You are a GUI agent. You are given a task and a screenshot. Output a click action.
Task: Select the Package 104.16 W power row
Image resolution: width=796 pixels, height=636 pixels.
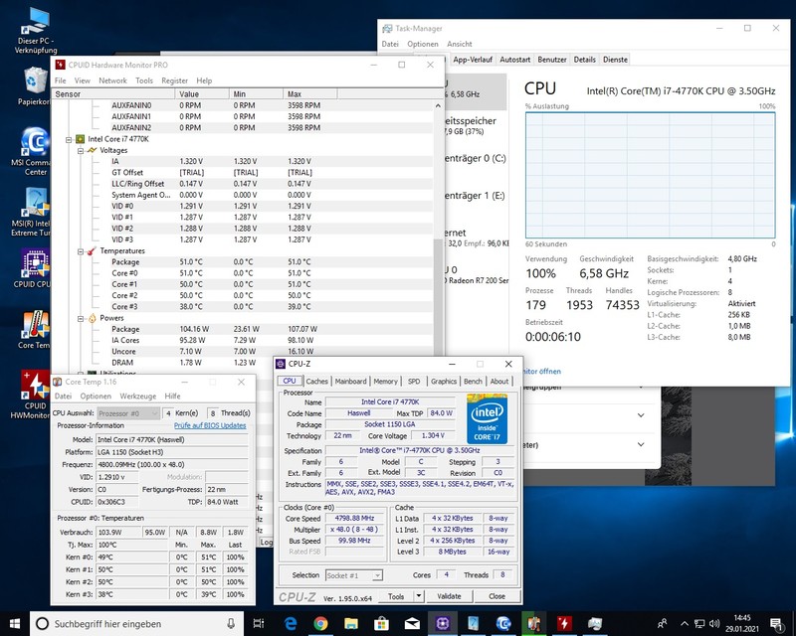[243, 329]
